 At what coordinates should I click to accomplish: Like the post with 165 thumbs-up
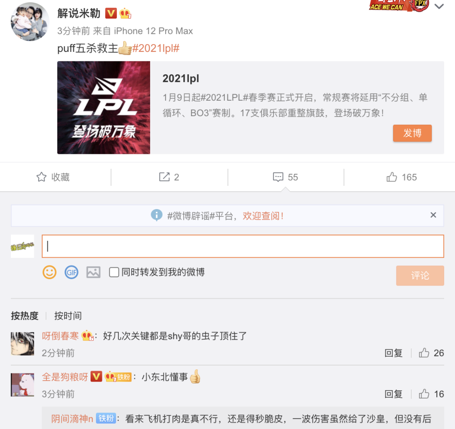402,177
